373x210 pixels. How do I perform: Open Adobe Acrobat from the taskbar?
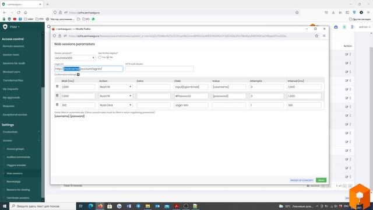pyautogui.click(x=176, y=206)
